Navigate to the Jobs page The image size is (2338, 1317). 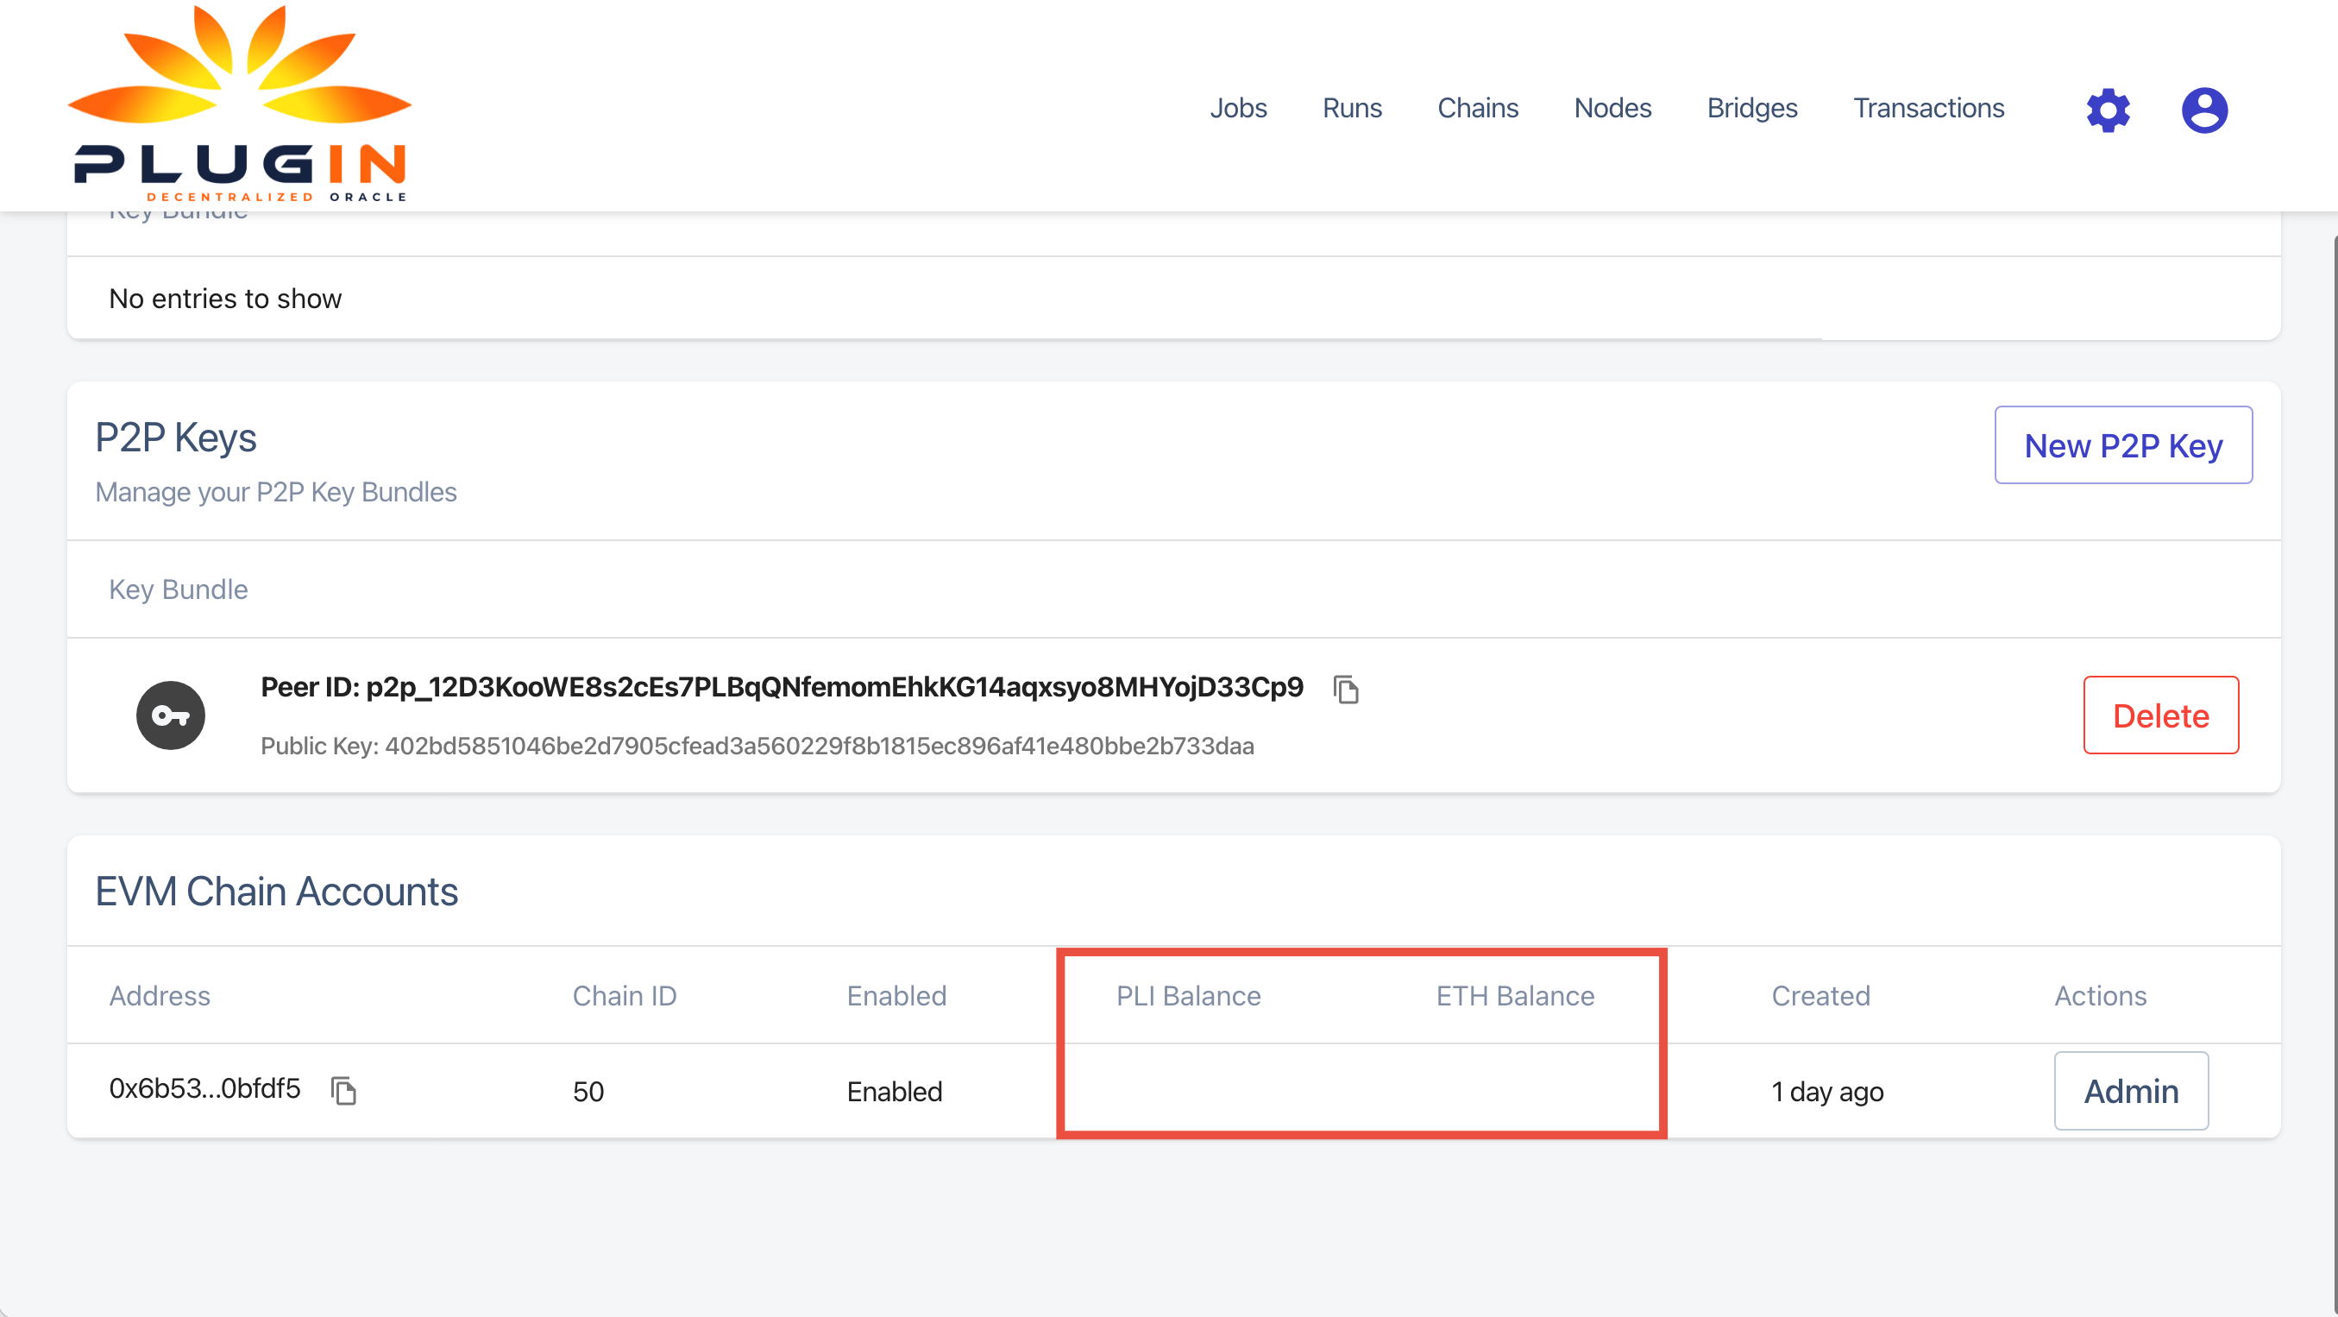[x=1238, y=108]
